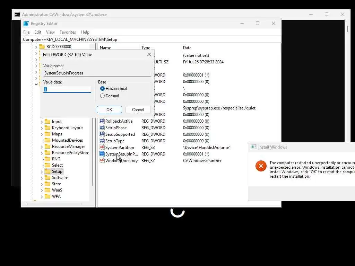The width and height of the screenshot is (355, 266).
Task: Confirm with OK in Edit DWORD dialog
Action: click(x=109, y=110)
